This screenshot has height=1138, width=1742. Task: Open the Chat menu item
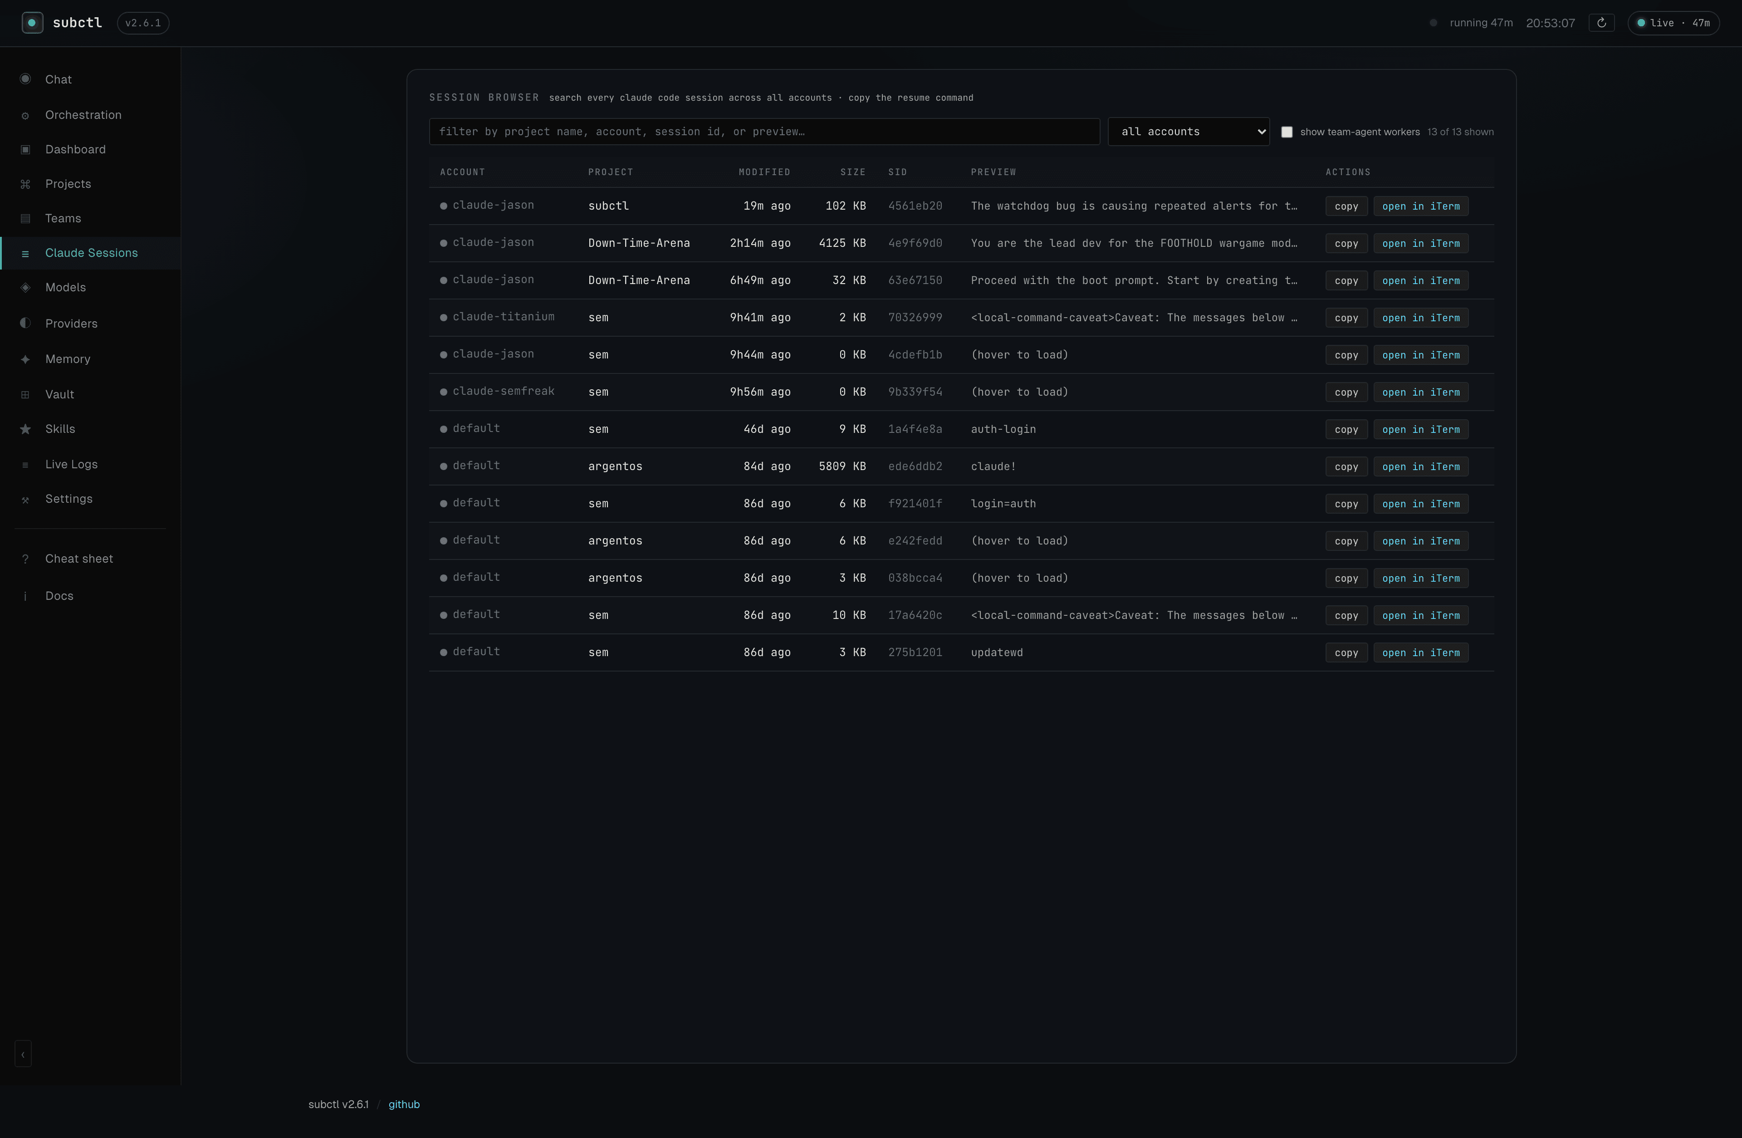click(x=59, y=79)
